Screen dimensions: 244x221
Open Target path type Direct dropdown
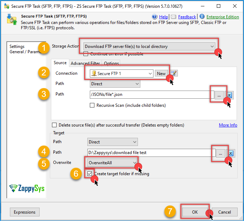click(x=112, y=142)
